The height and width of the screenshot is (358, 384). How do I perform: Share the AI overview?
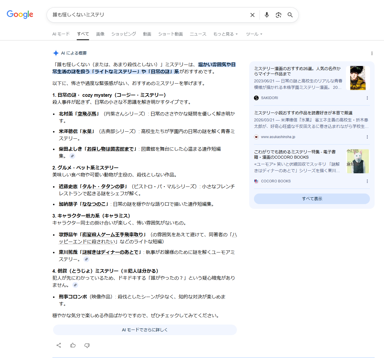tap(59, 345)
